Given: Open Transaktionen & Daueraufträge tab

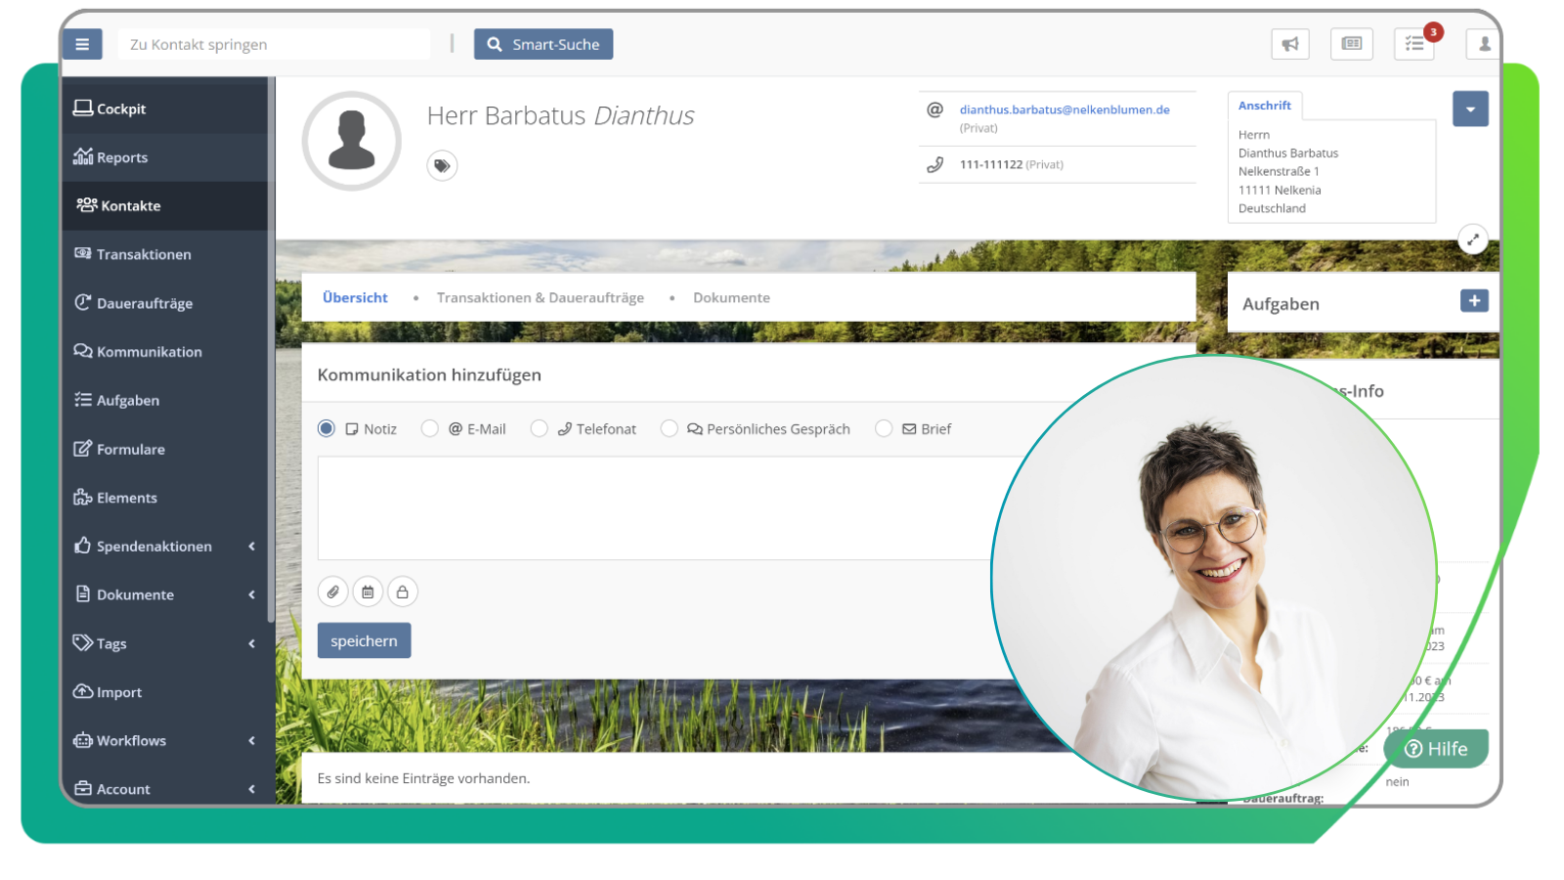Looking at the screenshot, I should (541, 297).
